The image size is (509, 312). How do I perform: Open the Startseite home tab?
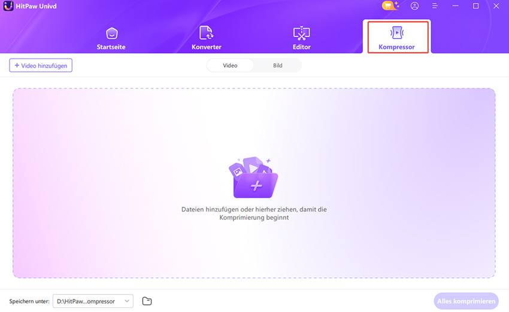tap(111, 38)
